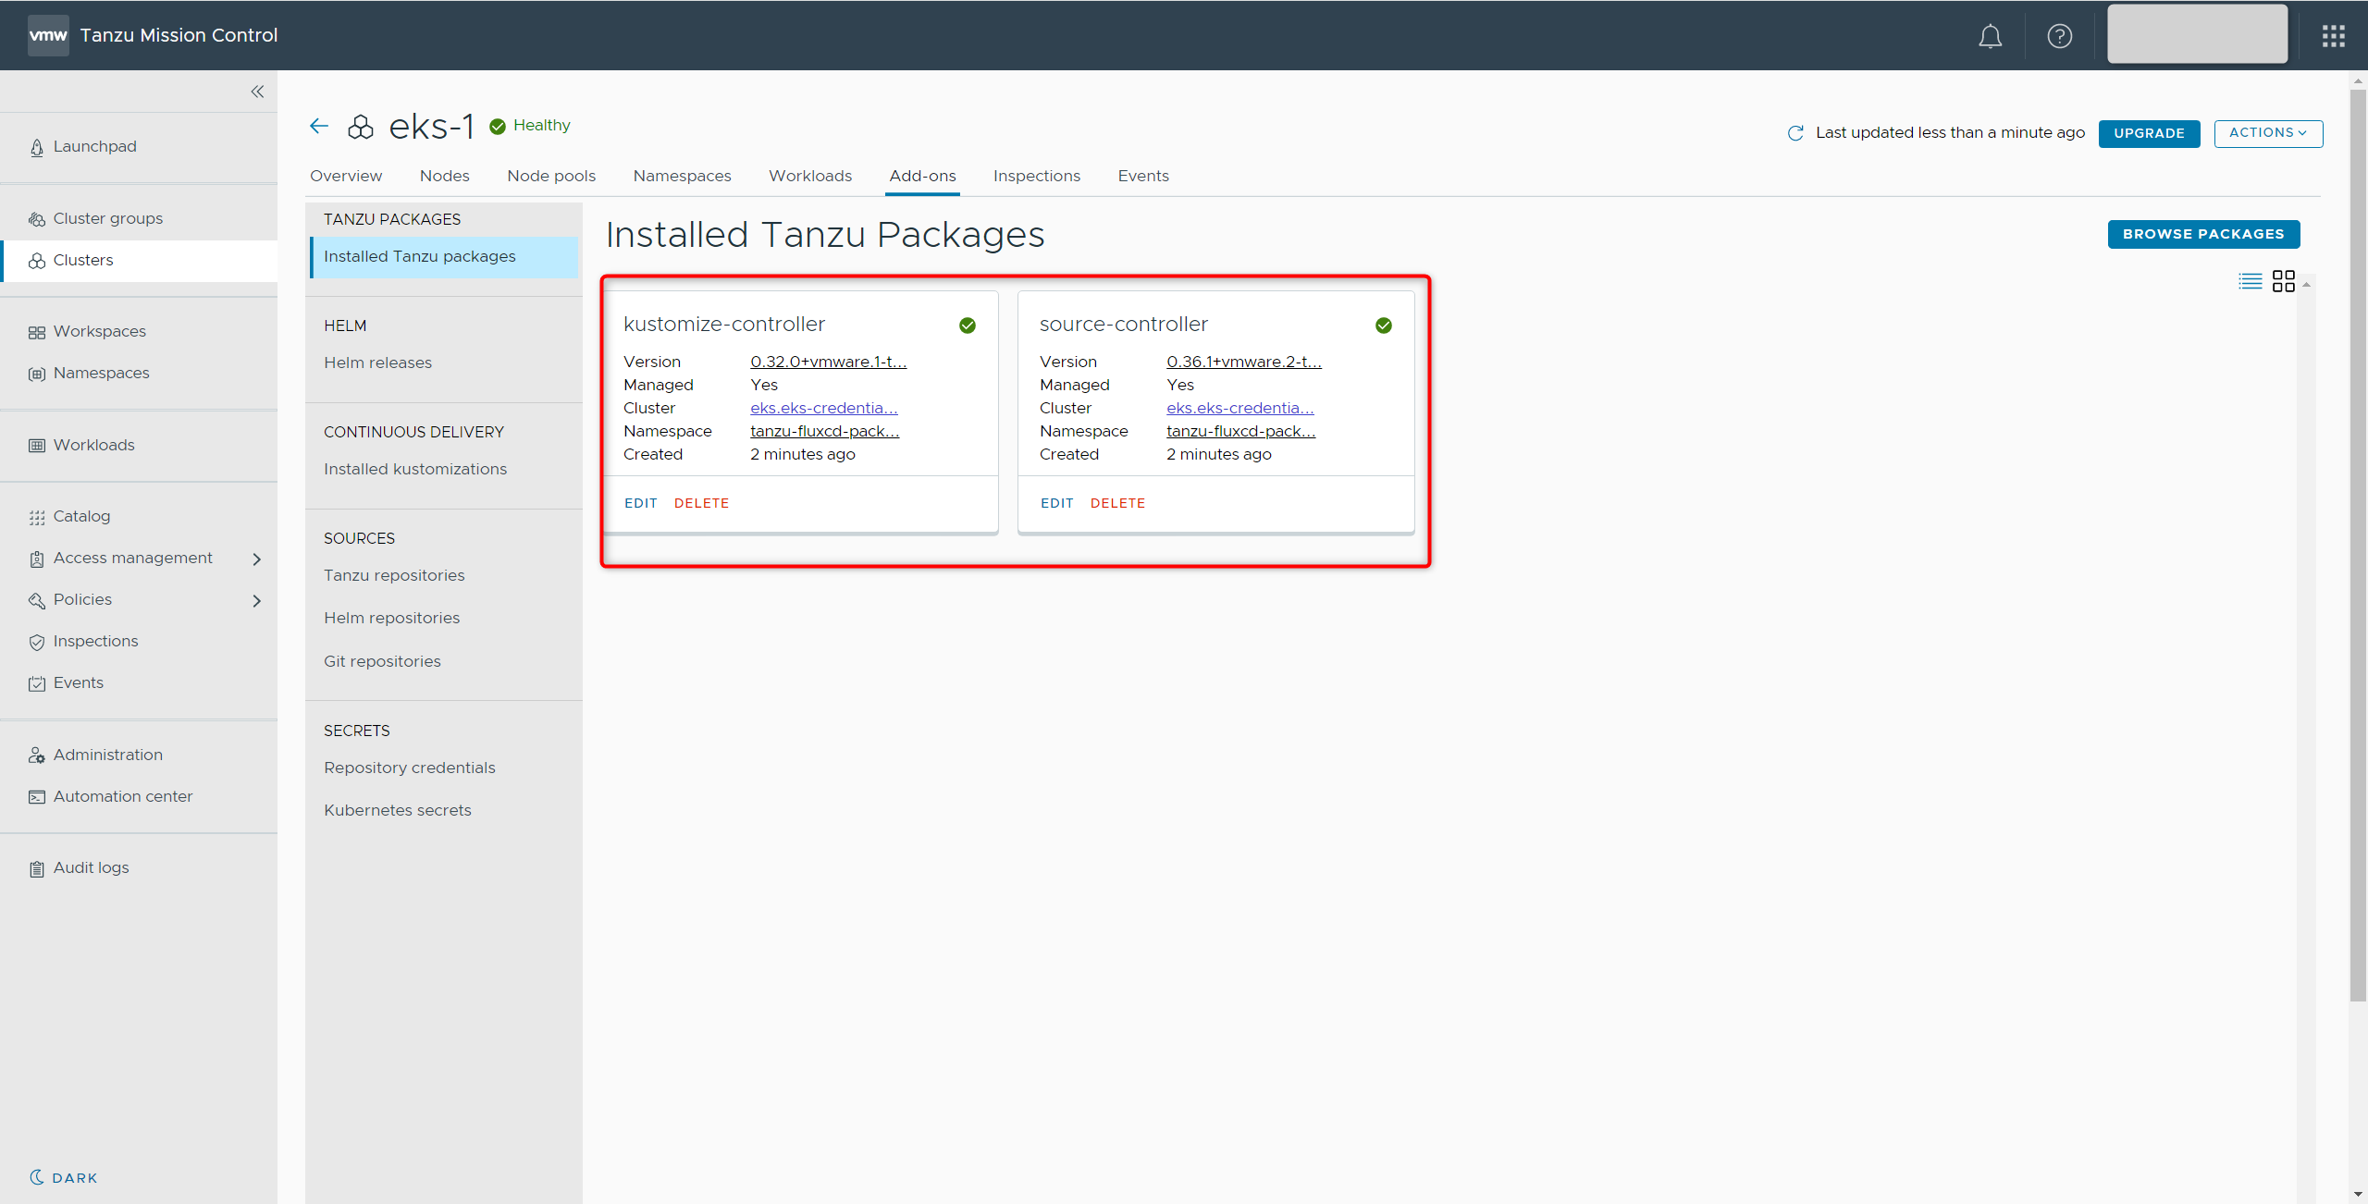Viewport: 2368px width, 1204px height.
Task: Delete the kustomize-controller package
Action: tap(701, 503)
